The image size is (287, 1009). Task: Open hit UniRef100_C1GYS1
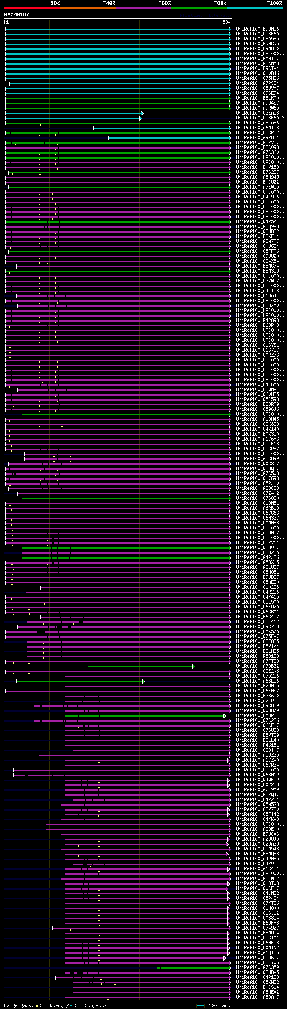(x=257, y=345)
